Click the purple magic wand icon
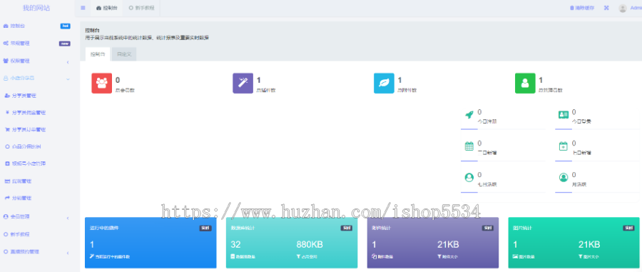 [x=243, y=83]
